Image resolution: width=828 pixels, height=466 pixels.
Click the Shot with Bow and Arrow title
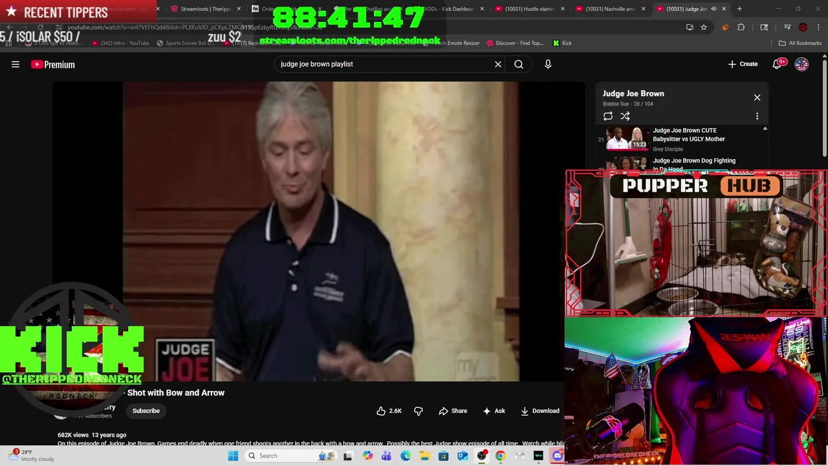pyautogui.click(x=176, y=393)
